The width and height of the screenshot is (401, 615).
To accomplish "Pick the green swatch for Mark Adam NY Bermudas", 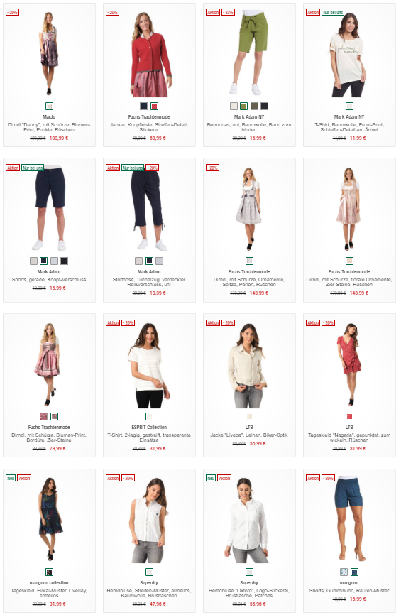I will coord(244,106).
